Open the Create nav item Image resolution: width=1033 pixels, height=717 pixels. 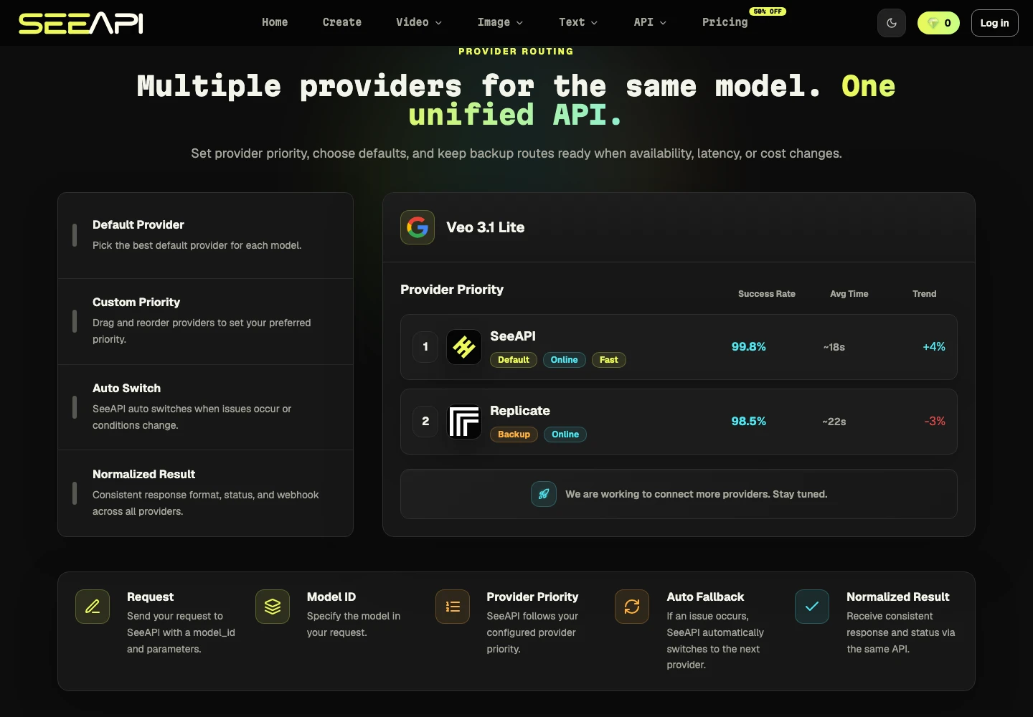(x=342, y=22)
